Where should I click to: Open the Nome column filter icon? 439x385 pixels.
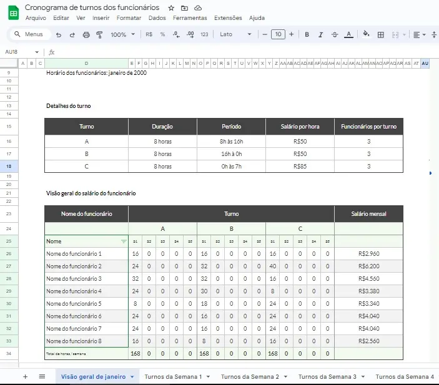pyautogui.click(x=124, y=241)
